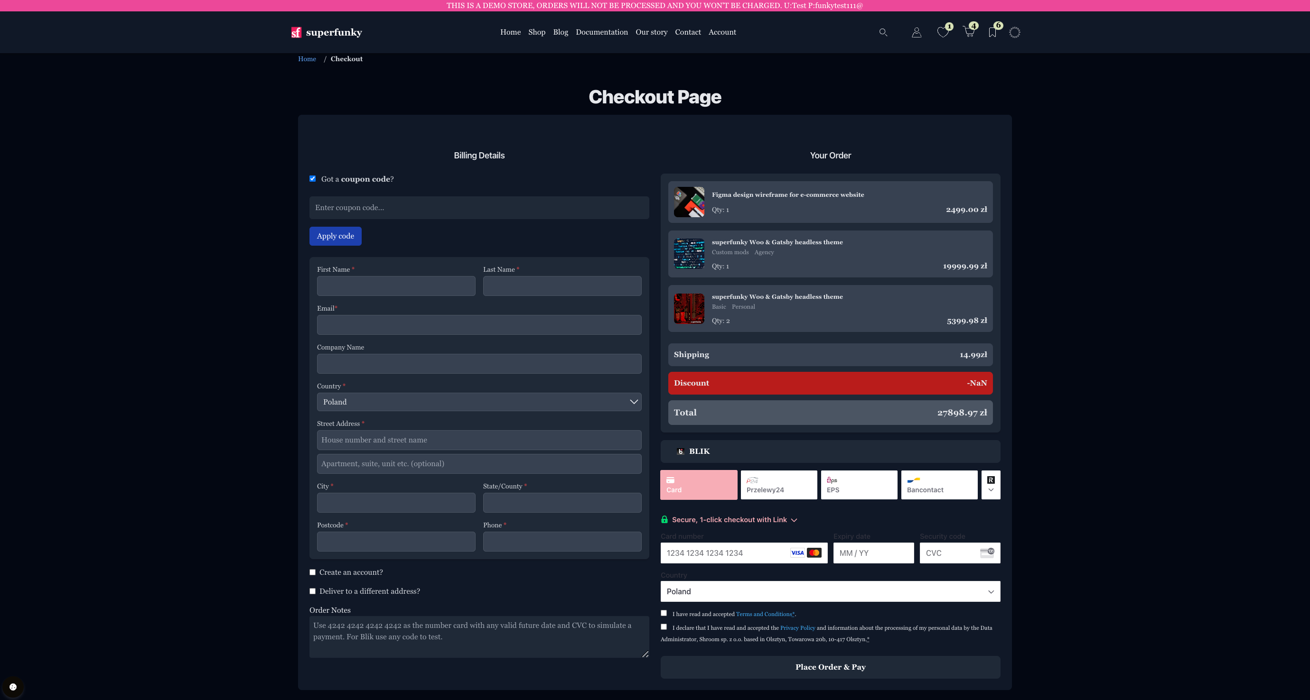
Task: Open the shopping cart icon
Action: pyautogui.click(x=968, y=33)
